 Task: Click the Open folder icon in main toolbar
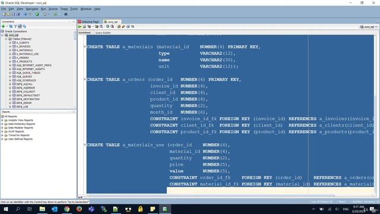pos(9,14)
